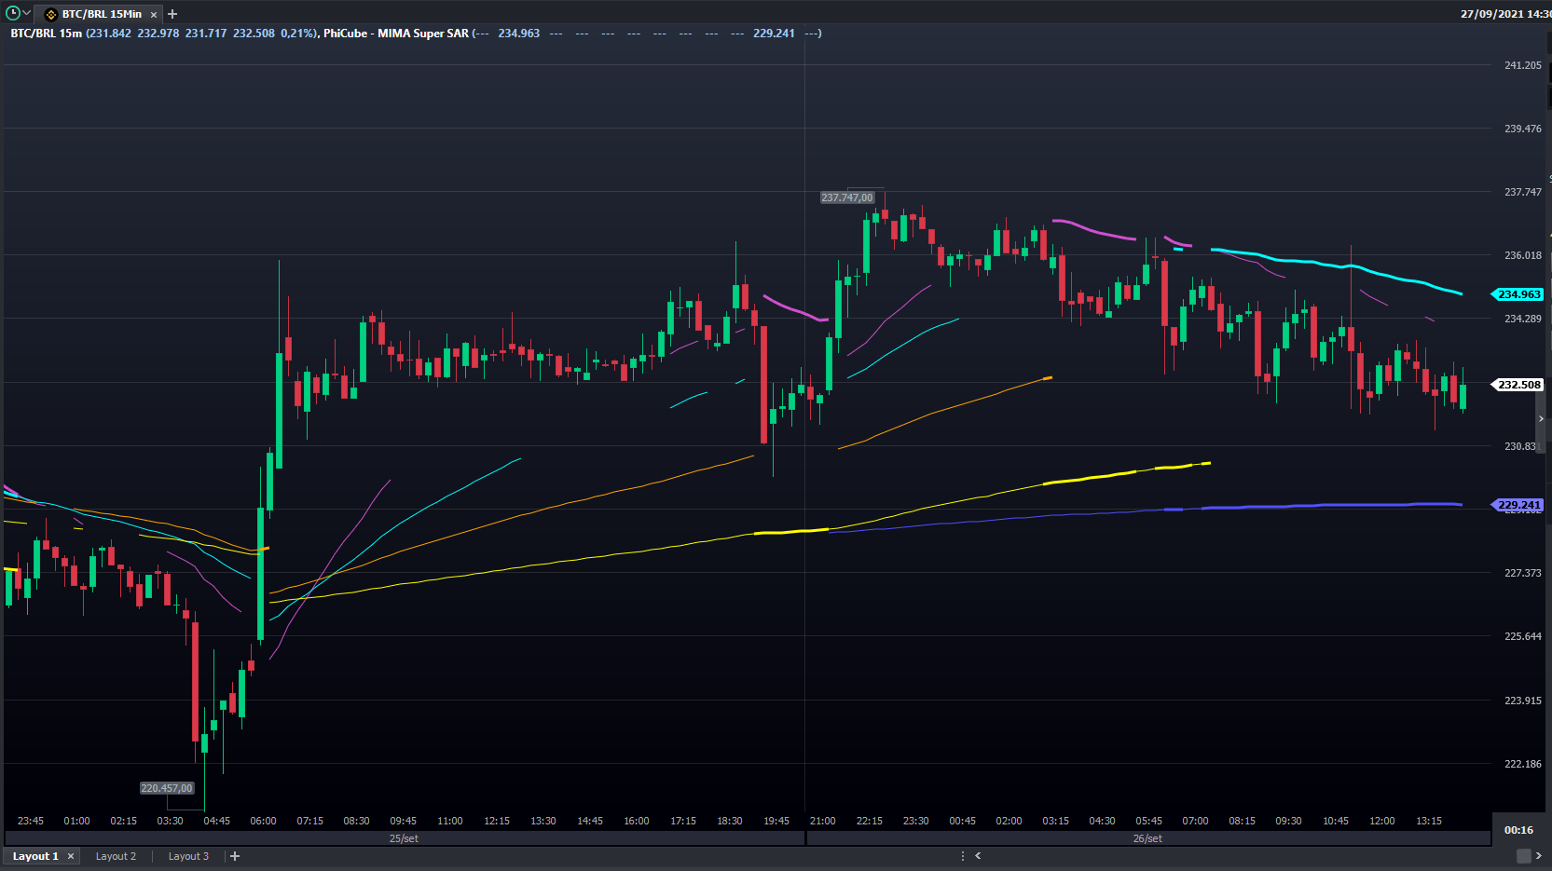Add a new chart tab with plus

click(172, 14)
